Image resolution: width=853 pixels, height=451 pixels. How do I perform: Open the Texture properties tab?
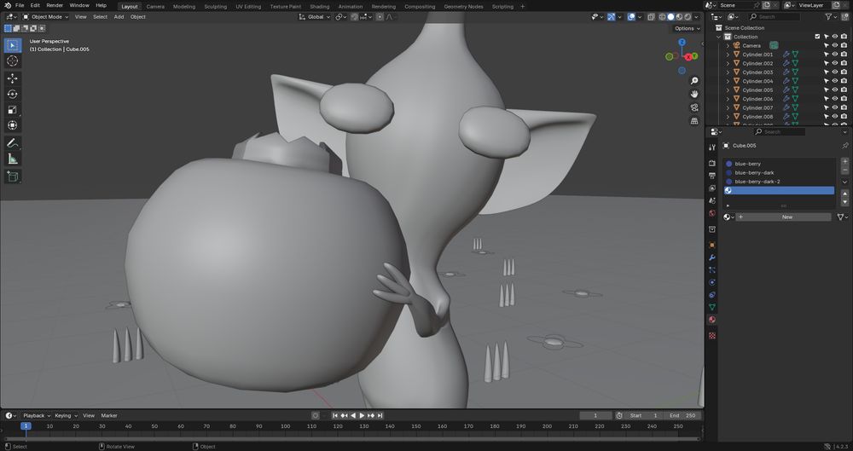(712, 336)
